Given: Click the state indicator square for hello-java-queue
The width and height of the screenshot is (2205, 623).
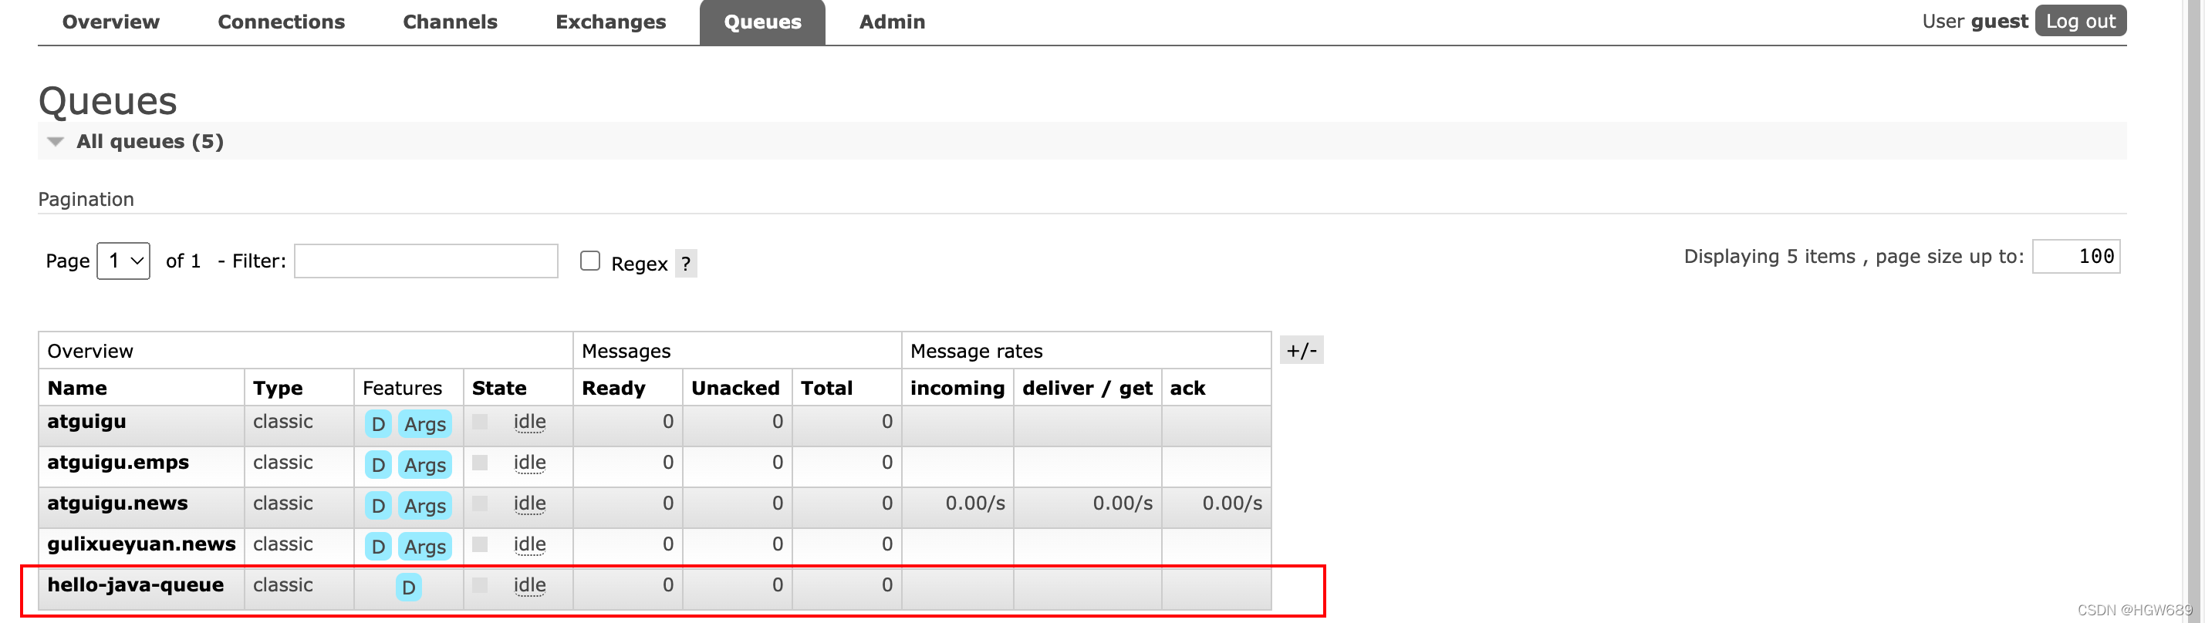Looking at the screenshot, I should point(480,584).
